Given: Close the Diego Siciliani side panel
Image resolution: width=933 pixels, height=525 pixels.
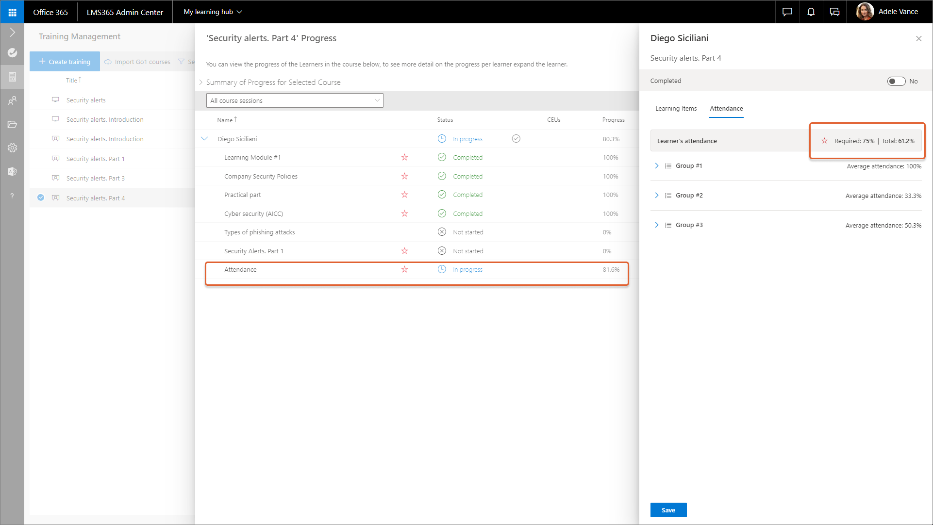Looking at the screenshot, I should pos(918,38).
